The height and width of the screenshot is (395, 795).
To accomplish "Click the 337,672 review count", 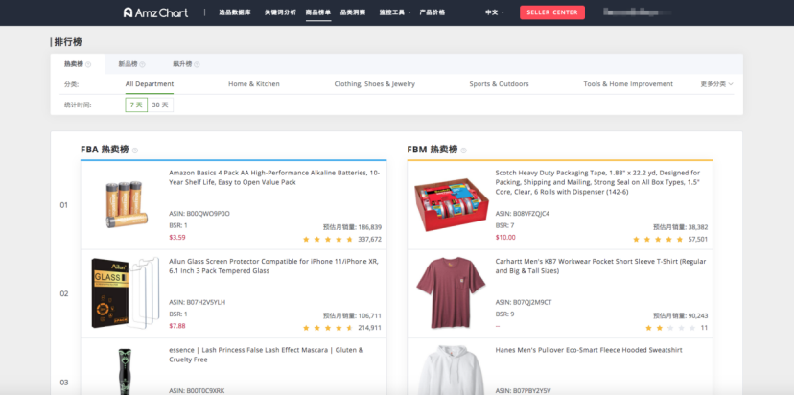I will tap(369, 240).
